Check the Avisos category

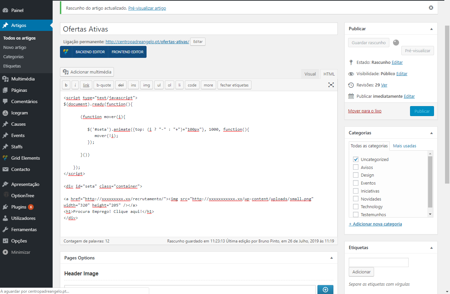tap(356, 167)
